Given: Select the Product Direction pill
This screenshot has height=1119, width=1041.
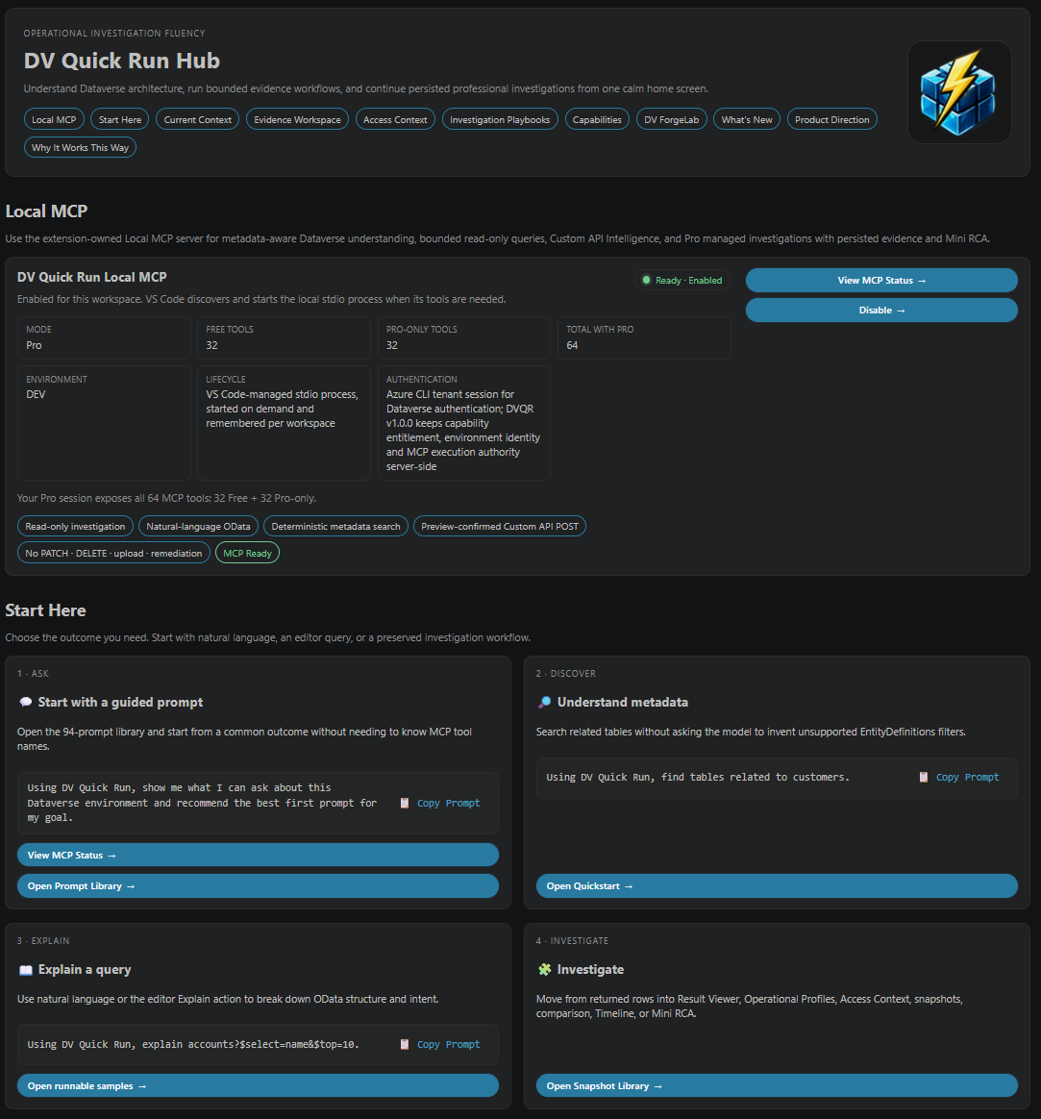Looking at the screenshot, I should click(x=832, y=120).
